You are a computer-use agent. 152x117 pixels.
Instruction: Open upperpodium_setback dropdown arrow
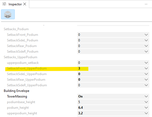click(x=146, y=63)
